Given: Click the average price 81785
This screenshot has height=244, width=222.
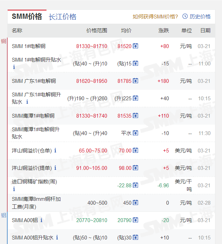Looking at the screenshot, I should [x=124, y=81].
